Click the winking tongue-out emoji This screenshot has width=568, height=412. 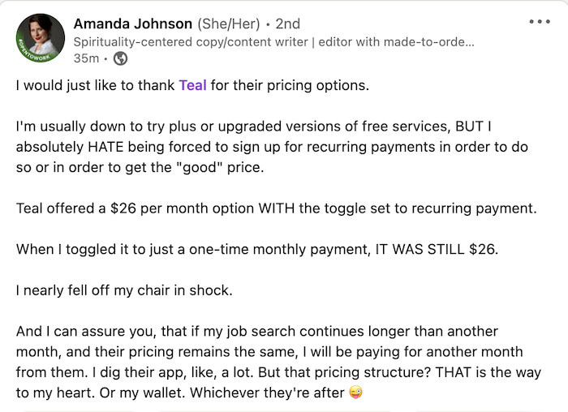pyautogui.click(x=355, y=393)
